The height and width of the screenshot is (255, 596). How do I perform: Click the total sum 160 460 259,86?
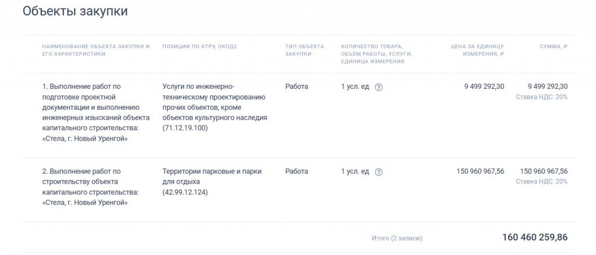pyautogui.click(x=535, y=237)
